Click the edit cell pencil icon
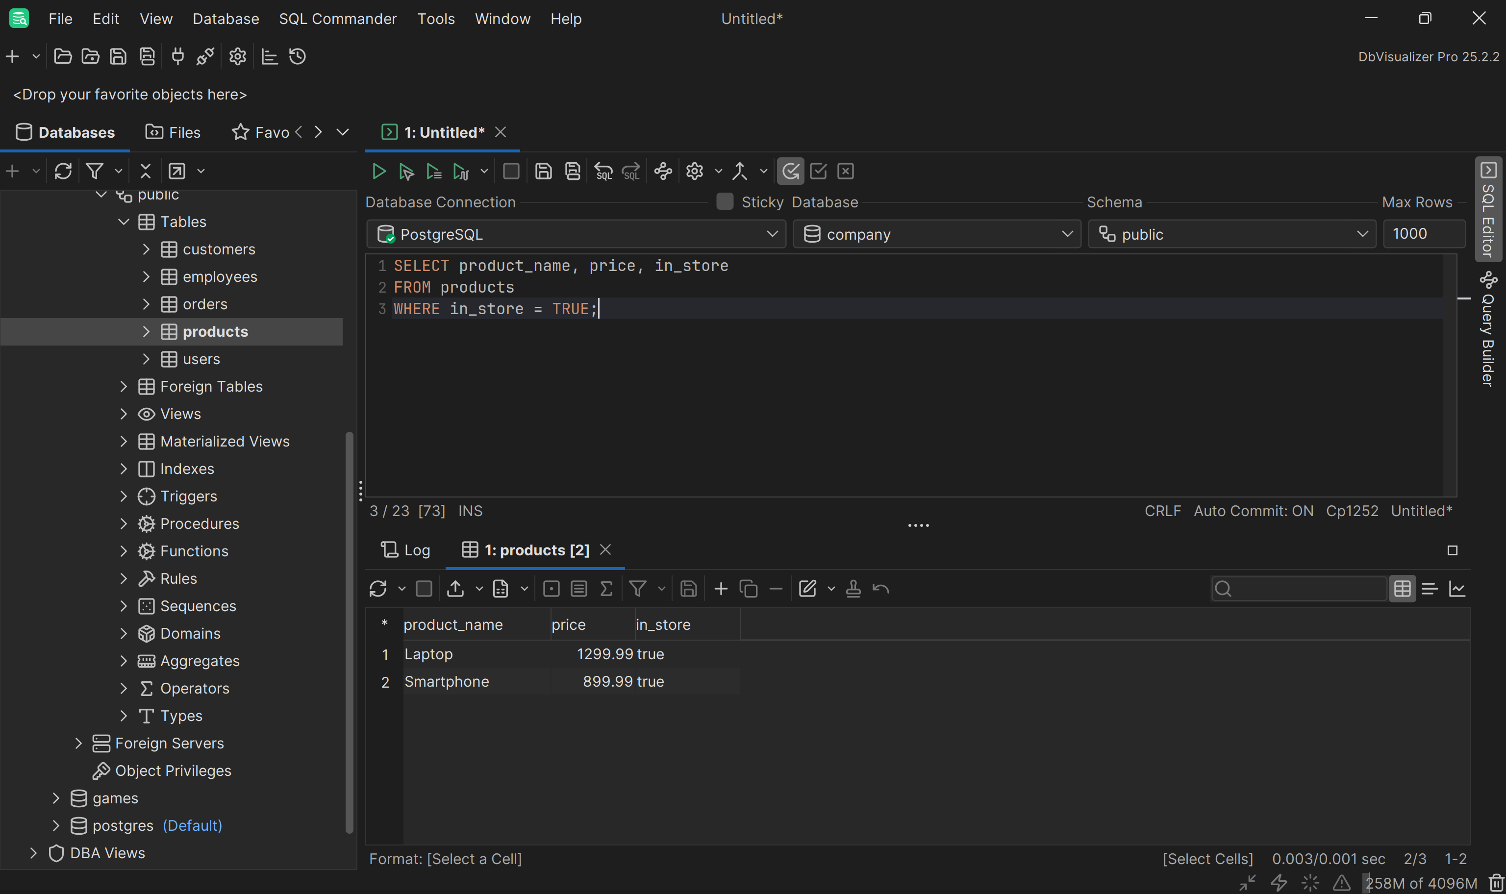Viewport: 1506px width, 894px height. 807,589
